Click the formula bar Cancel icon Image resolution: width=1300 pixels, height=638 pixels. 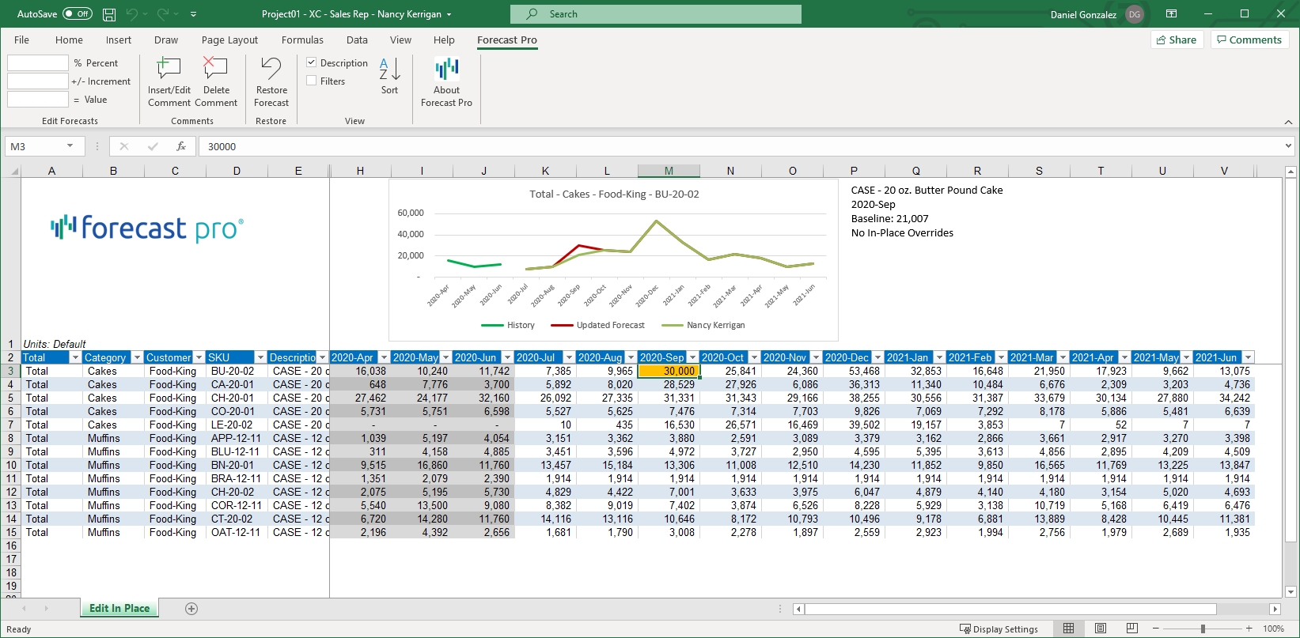tap(124, 146)
